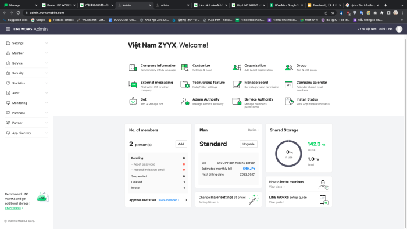Click the LINE WORKS Admin logo
Screen dimensions: 407x229
pyautogui.click(x=30, y=29)
